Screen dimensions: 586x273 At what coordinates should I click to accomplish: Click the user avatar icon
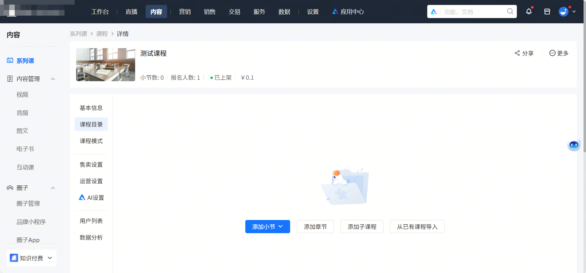coord(564,12)
